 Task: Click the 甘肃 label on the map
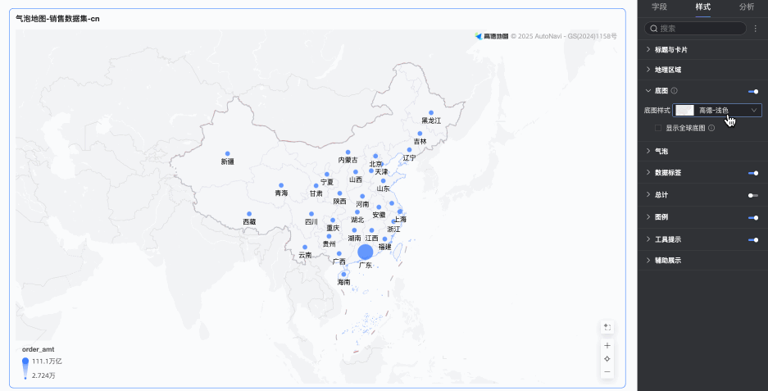[316, 193]
